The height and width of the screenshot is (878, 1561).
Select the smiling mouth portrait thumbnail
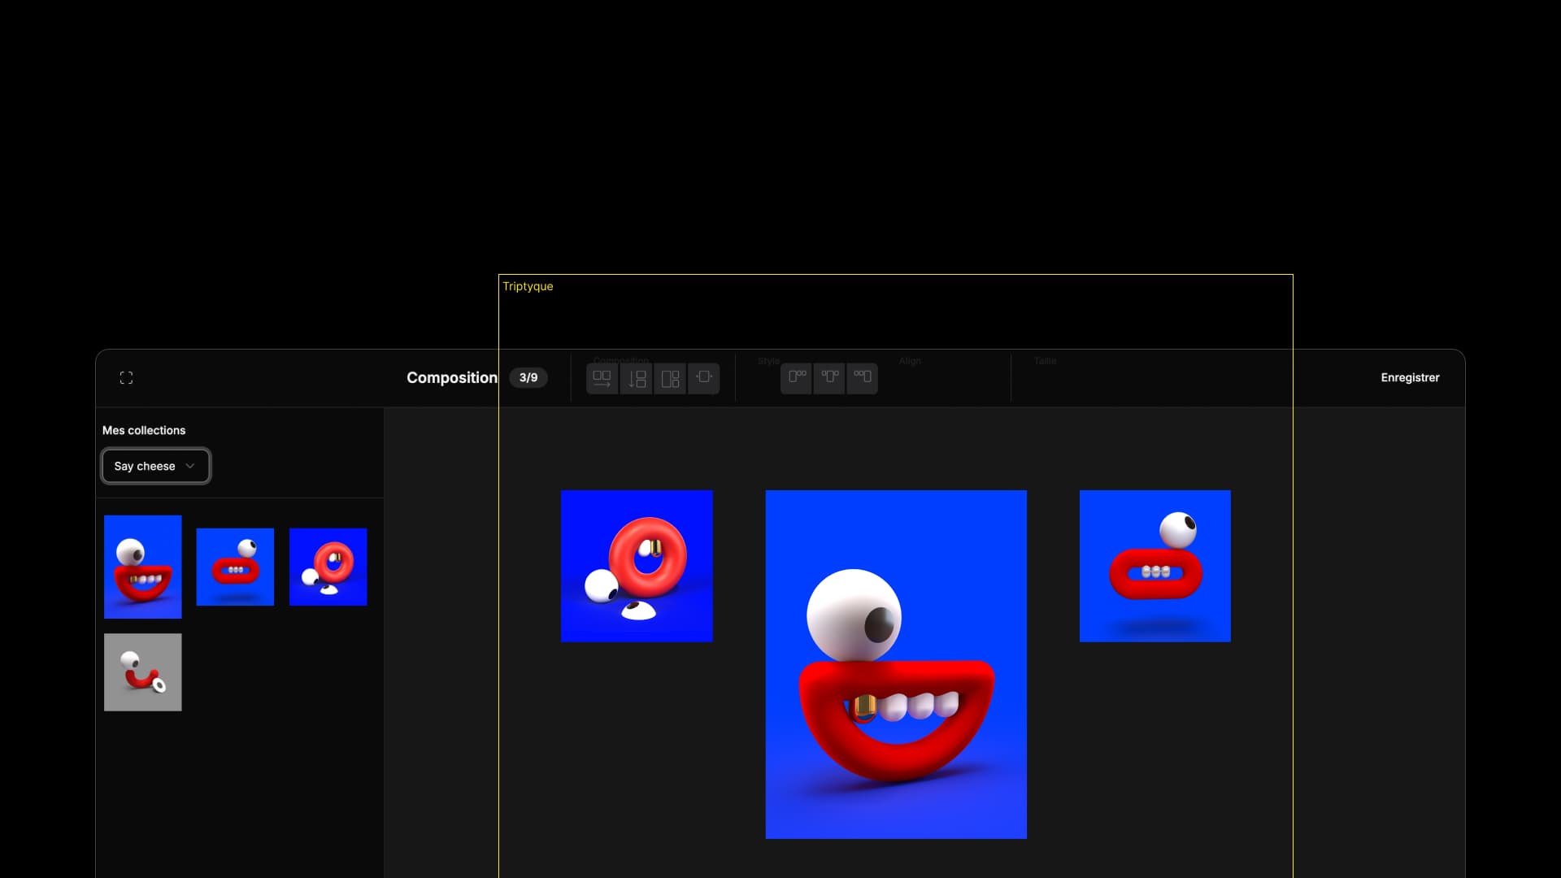tap(143, 567)
